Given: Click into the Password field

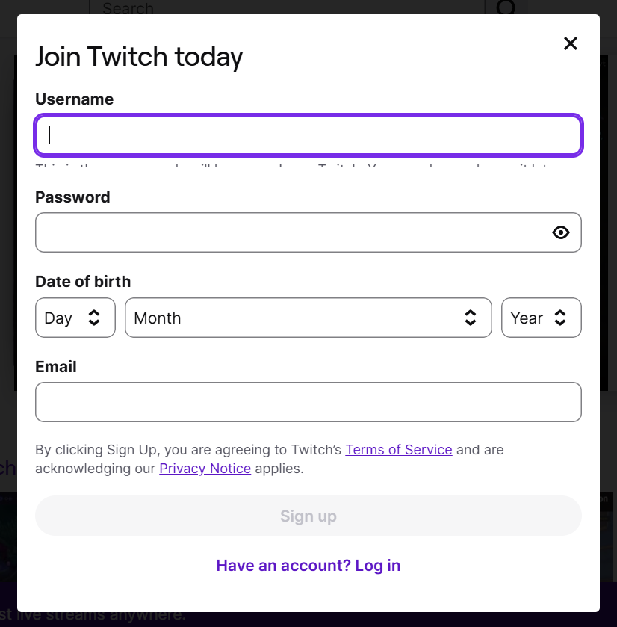Looking at the screenshot, I should coord(291,232).
